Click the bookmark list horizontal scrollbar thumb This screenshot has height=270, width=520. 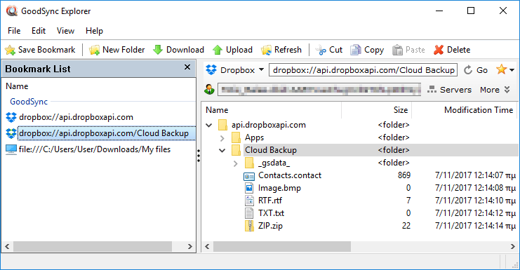[x=93, y=246]
